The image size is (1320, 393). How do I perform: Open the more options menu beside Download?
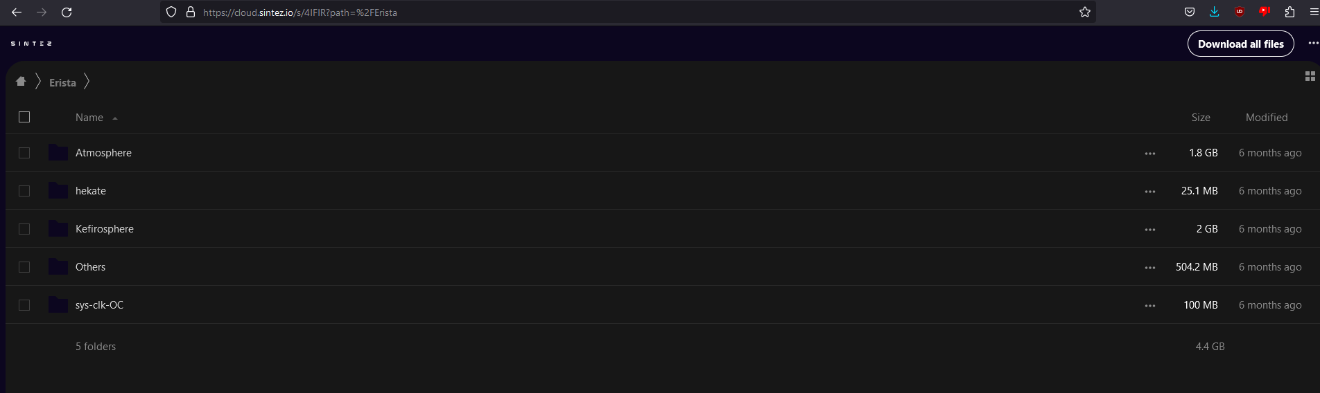coord(1313,43)
